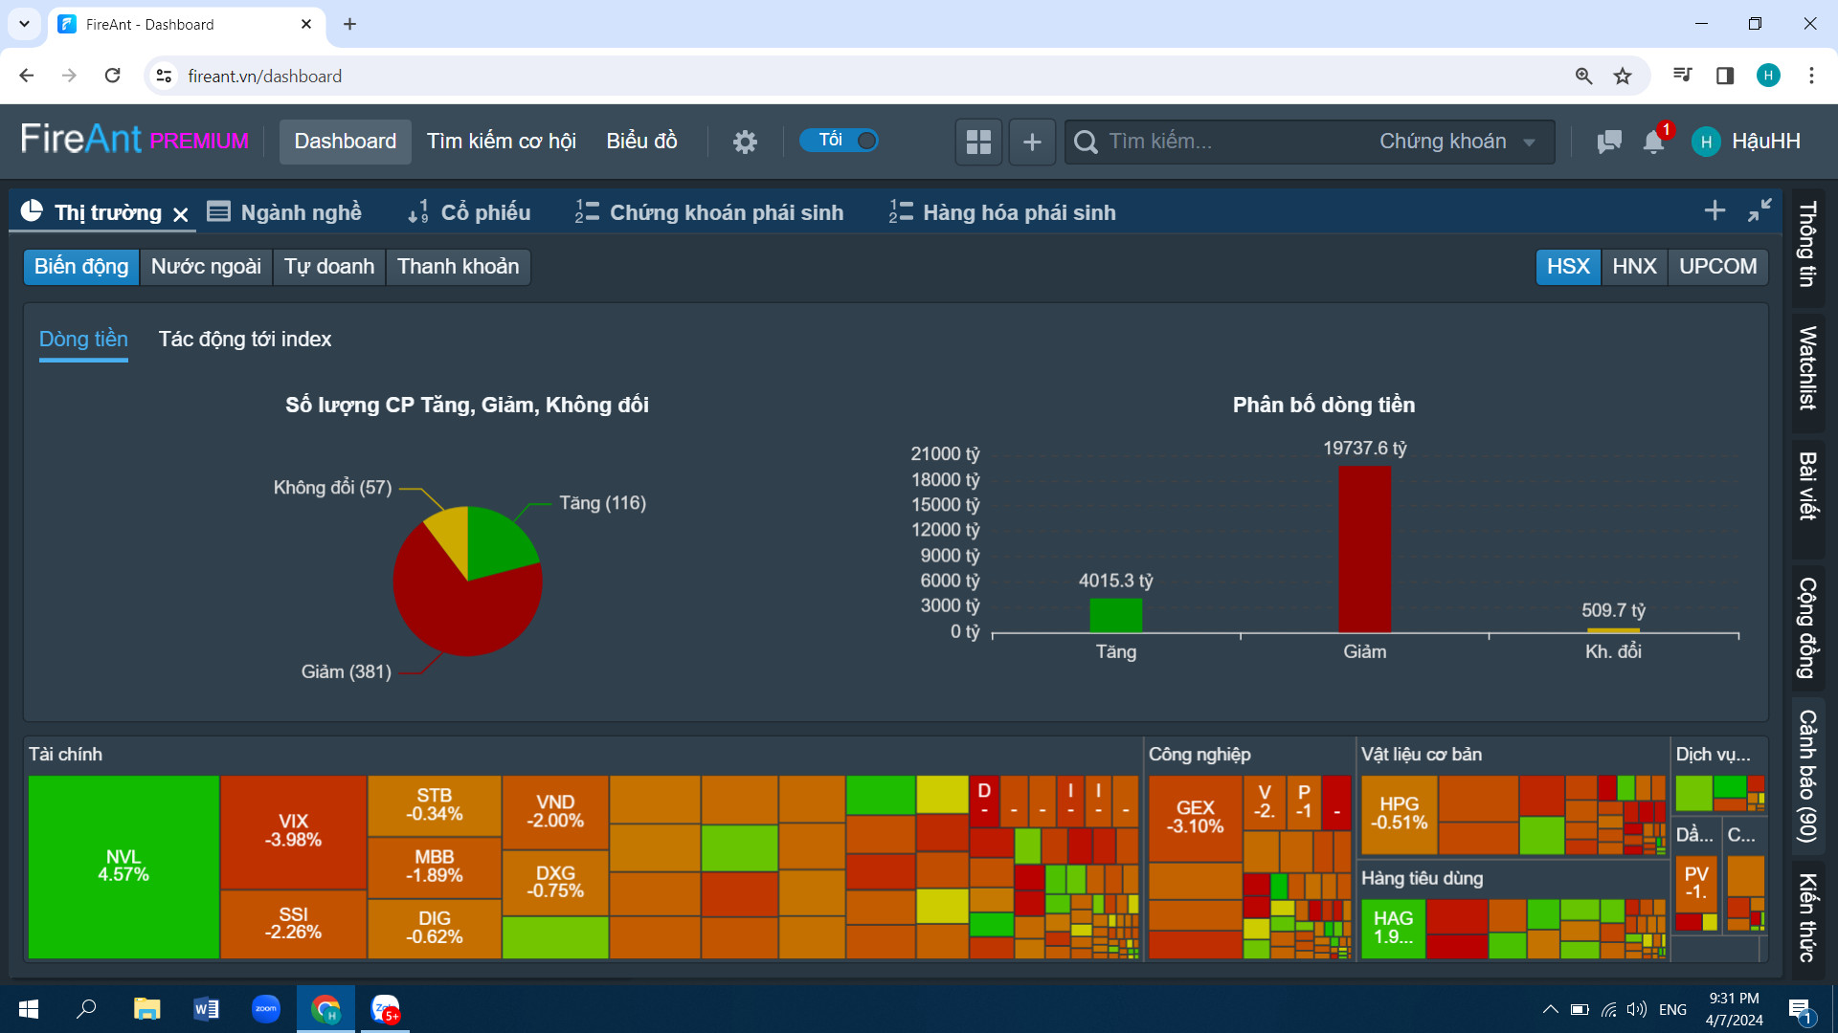Open the settings gear icon
This screenshot has width=1838, height=1033.
click(x=745, y=142)
